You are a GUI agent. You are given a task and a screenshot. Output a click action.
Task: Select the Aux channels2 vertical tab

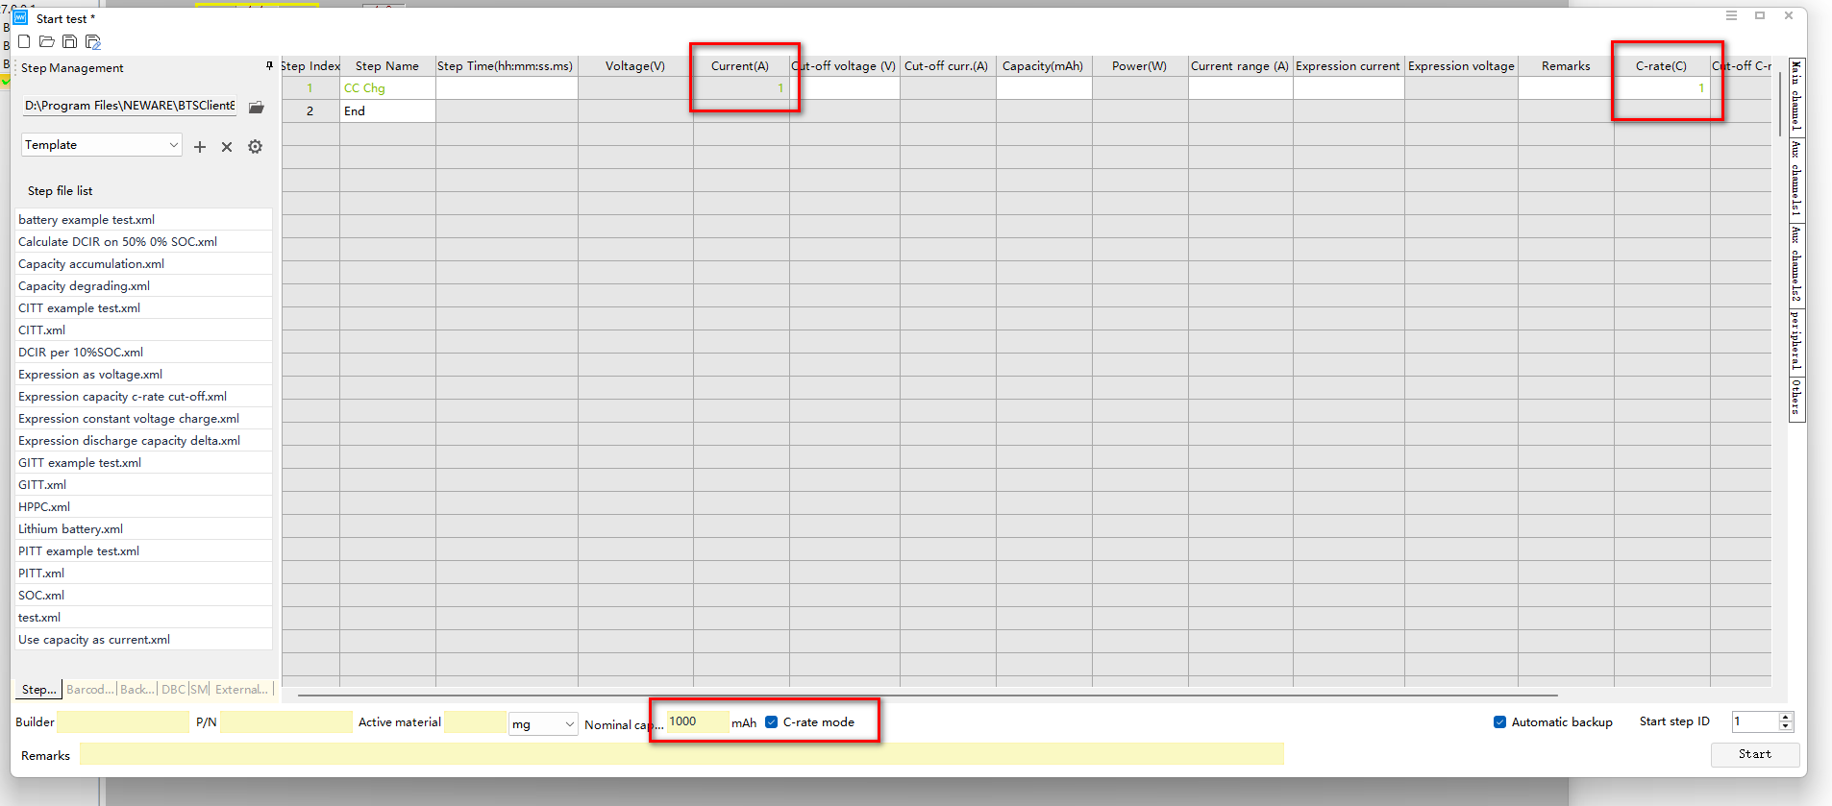1795,264
